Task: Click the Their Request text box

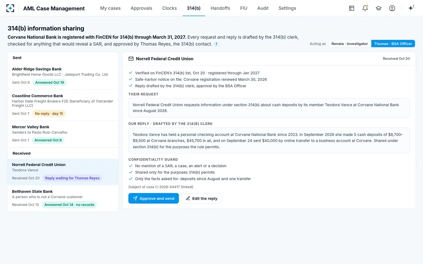Action: tap(269, 108)
